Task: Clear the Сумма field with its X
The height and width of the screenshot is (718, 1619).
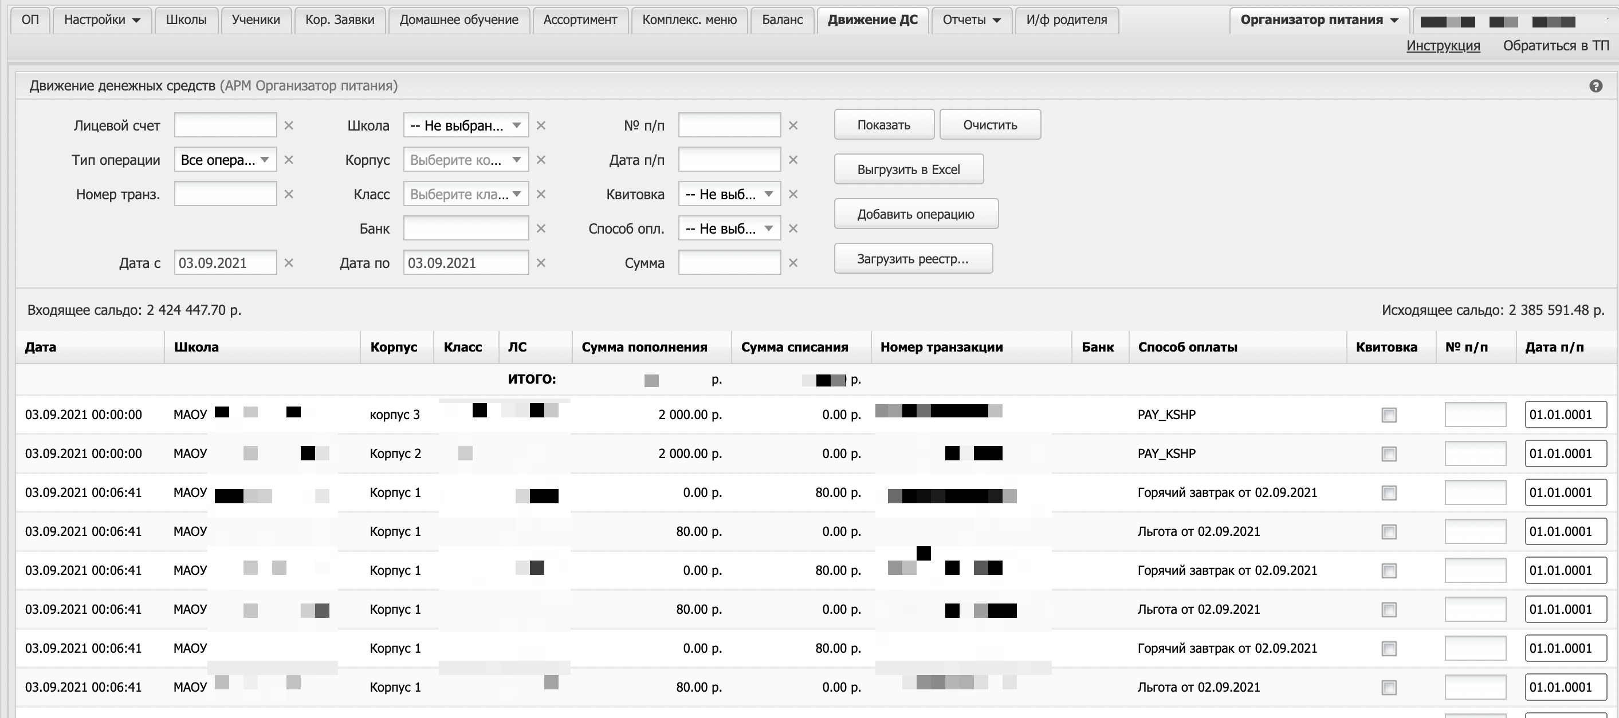Action: (793, 263)
